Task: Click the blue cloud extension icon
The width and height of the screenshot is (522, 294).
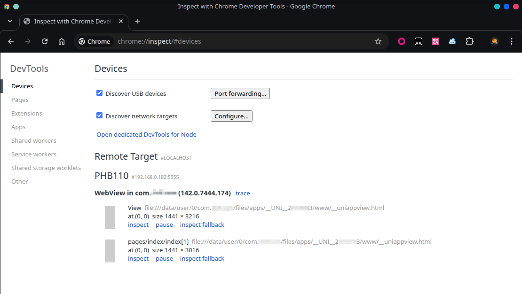Action: (452, 41)
